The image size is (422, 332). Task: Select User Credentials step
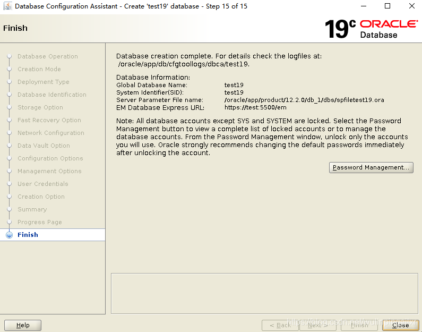[43, 184]
